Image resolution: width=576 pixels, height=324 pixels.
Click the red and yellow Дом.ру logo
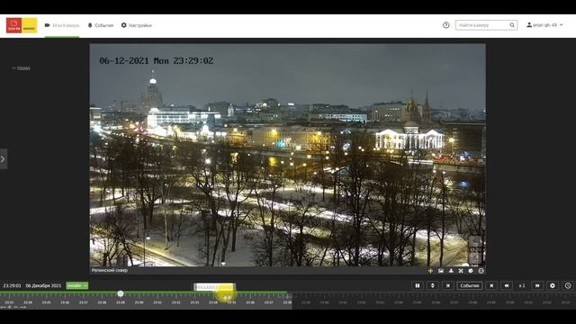(22, 25)
